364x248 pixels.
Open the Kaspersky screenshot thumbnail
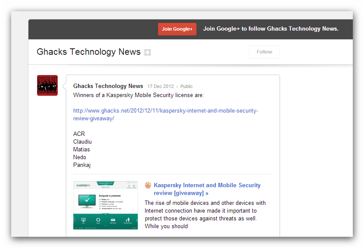tap(106, 205)
